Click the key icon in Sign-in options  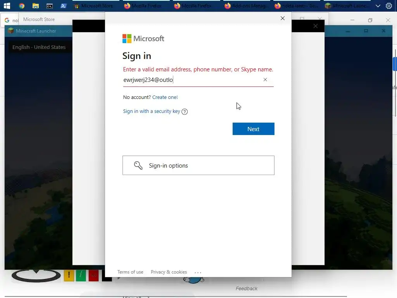[138, 165]
